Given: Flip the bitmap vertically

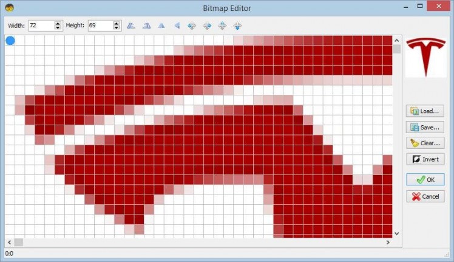Looking at the screenshot, I should 177,26.
